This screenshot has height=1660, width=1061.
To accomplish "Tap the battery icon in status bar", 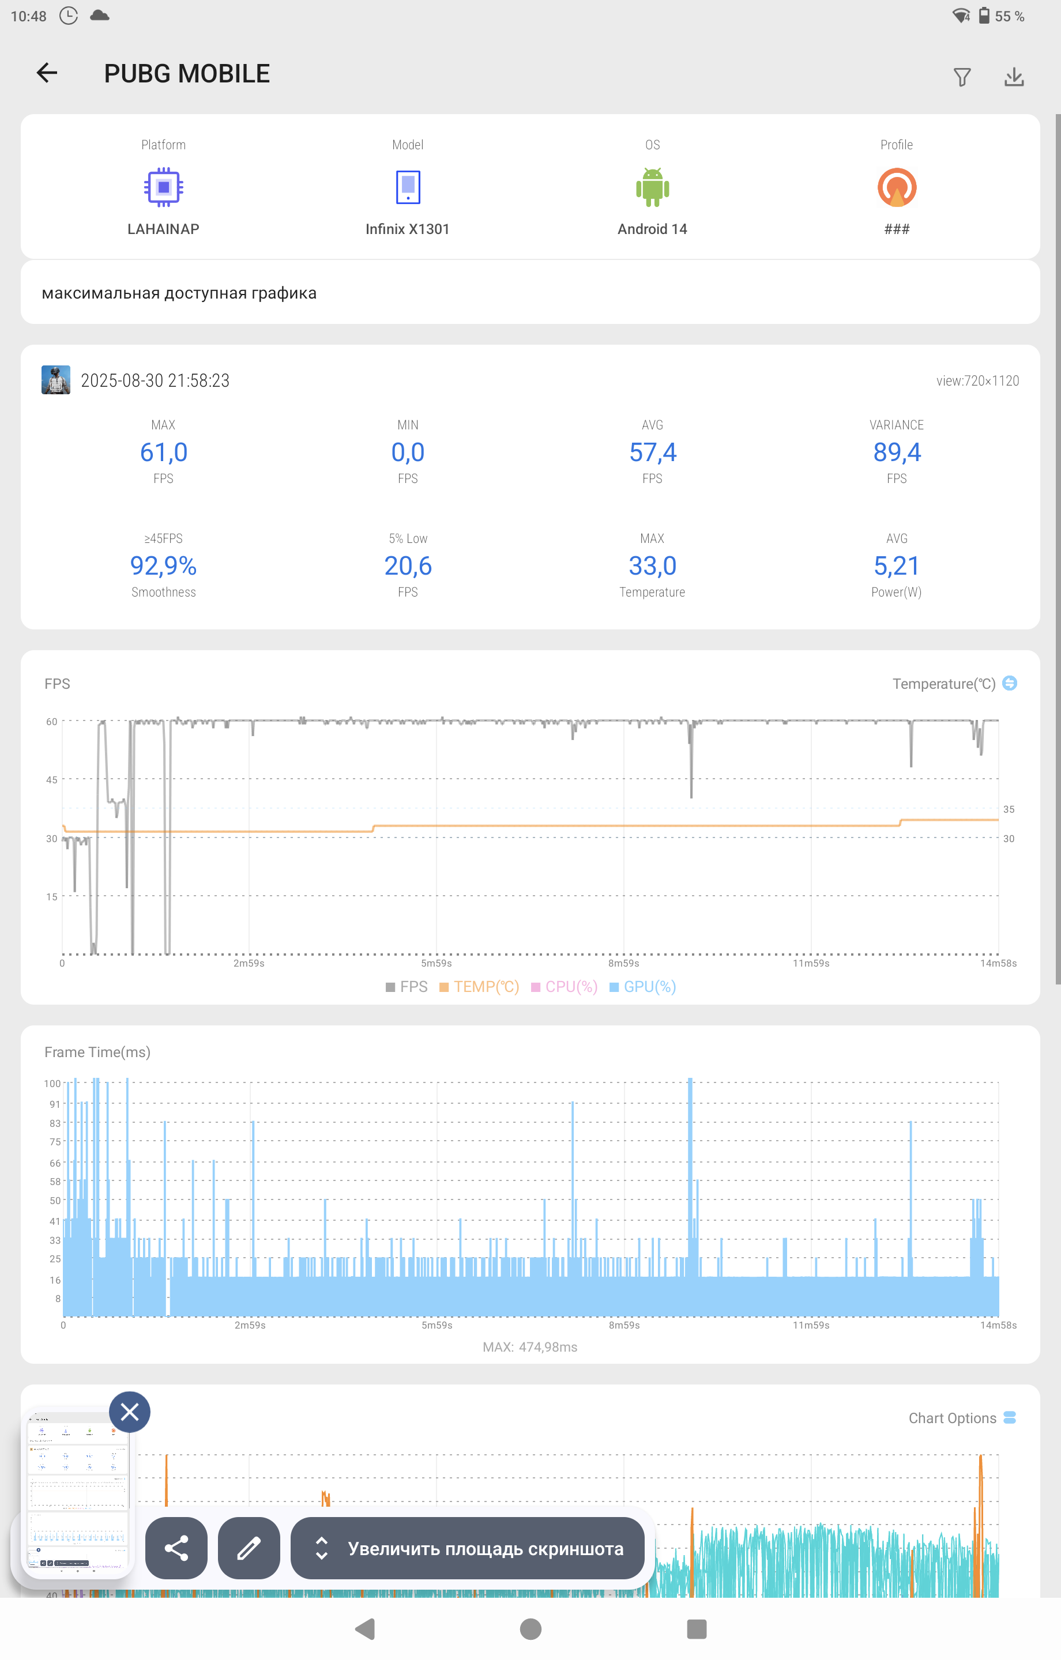I will pos(984,15).
